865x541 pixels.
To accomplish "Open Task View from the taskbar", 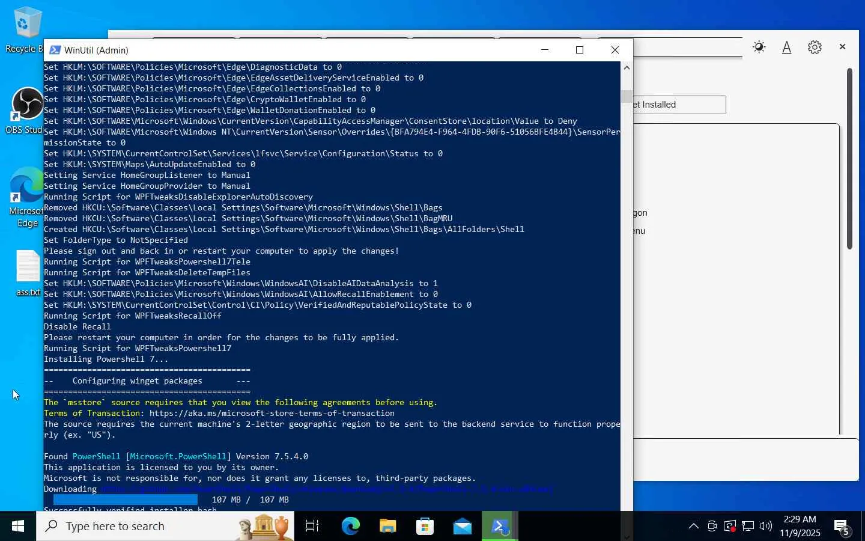I will pyautogui.click(x=312, y=527).
